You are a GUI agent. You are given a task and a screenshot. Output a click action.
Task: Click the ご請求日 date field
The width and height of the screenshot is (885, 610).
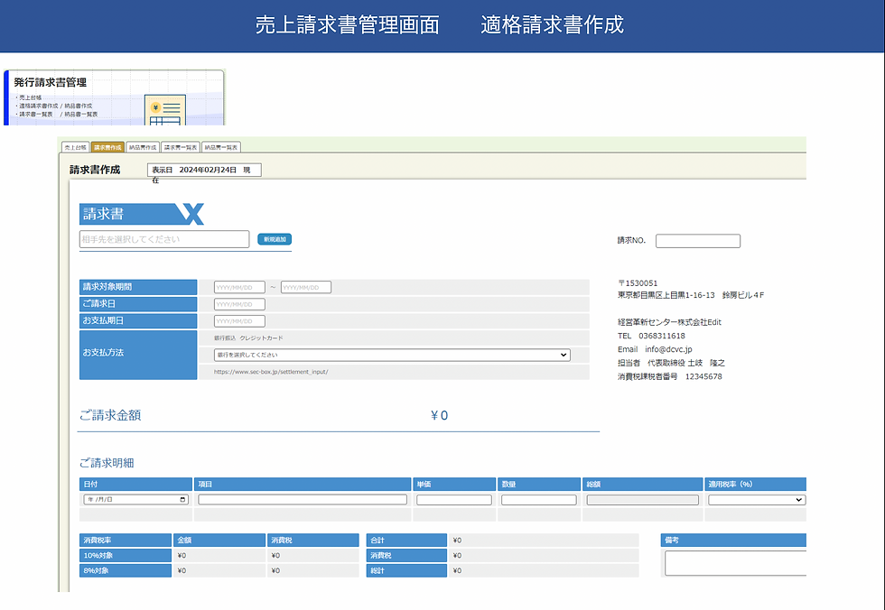[239, 304]
